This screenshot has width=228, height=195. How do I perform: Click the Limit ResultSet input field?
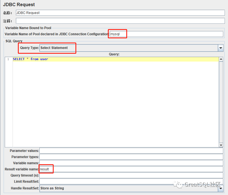point(131,182)
